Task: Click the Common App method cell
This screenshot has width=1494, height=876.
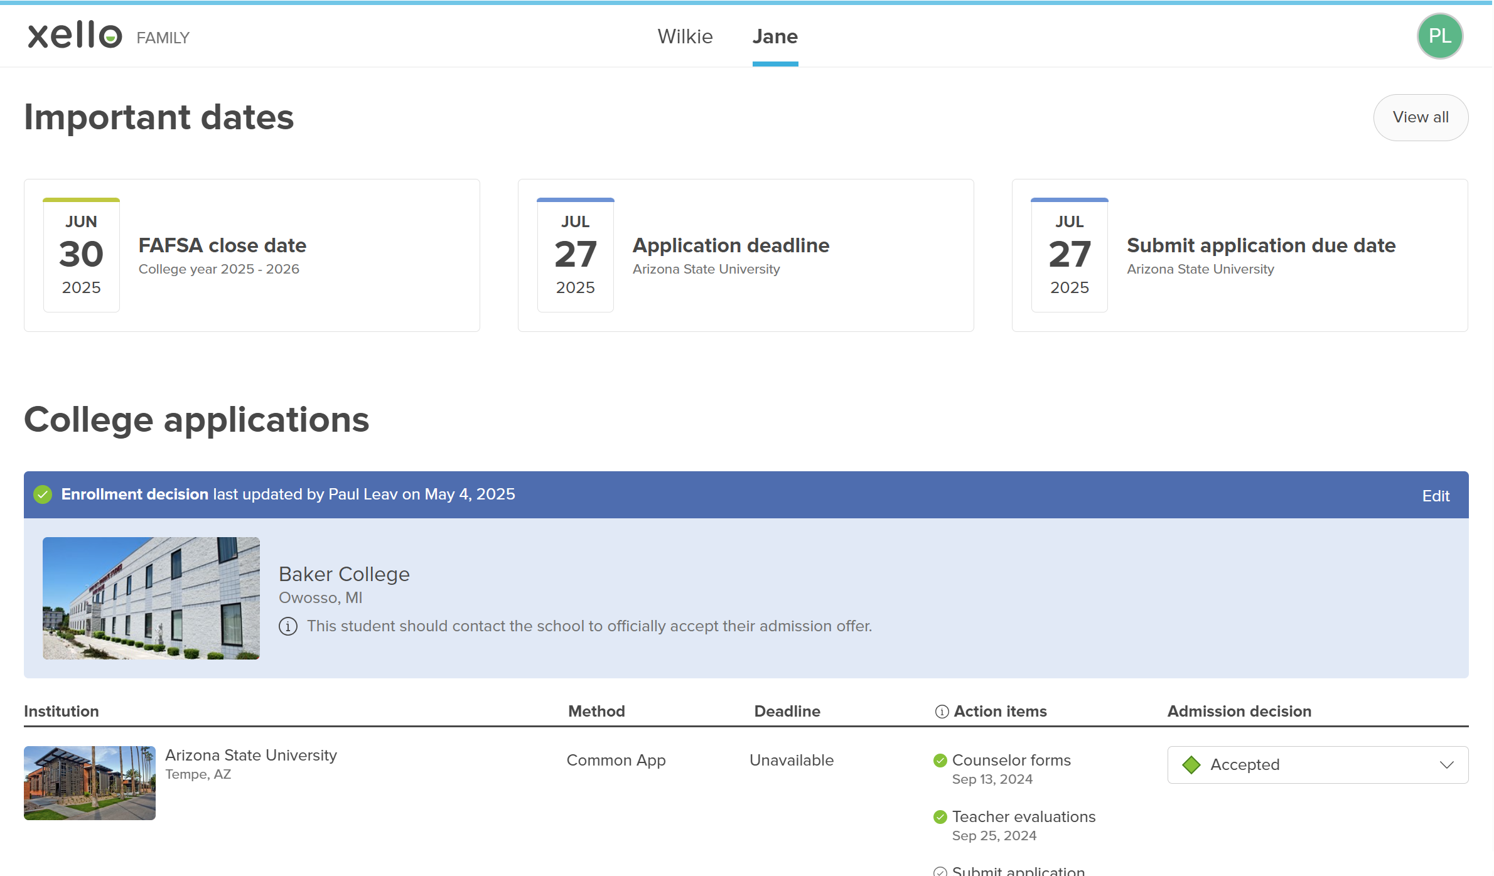Action: pyautogui.click(x=616, y=760)
